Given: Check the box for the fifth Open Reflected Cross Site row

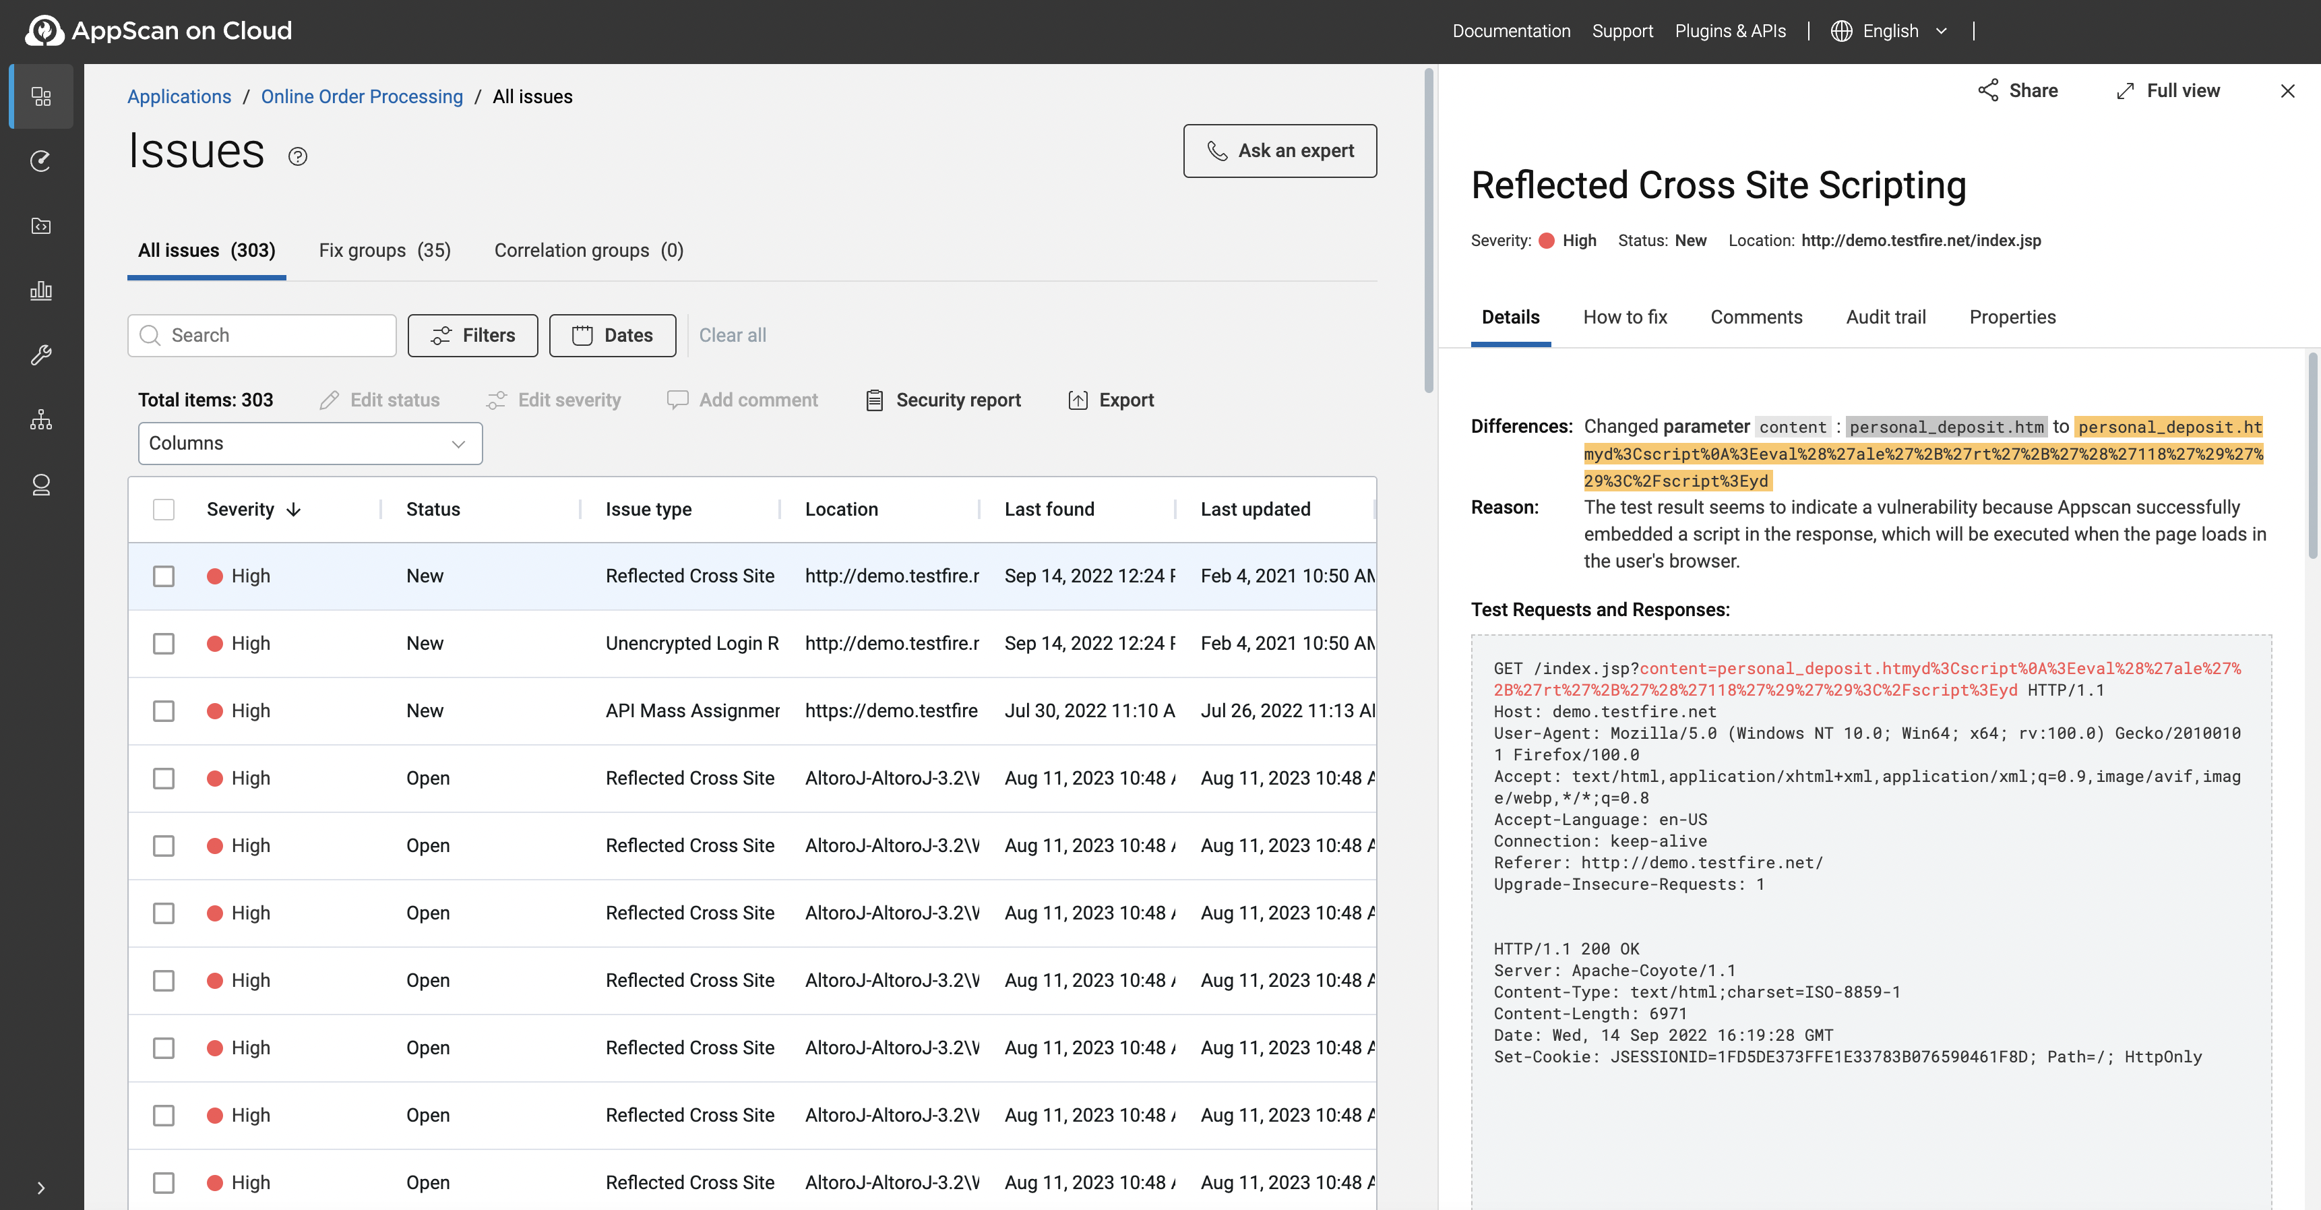Looking at the screenshot, I should tap(163, 1048).
